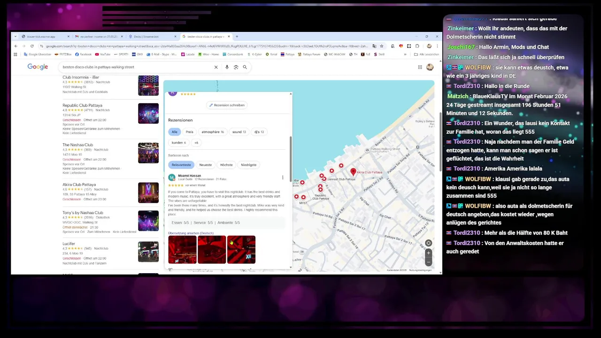This screenshot has height=338, width=601.
Task: Click the Rezension schreiben button
Action: coord(227,105)
